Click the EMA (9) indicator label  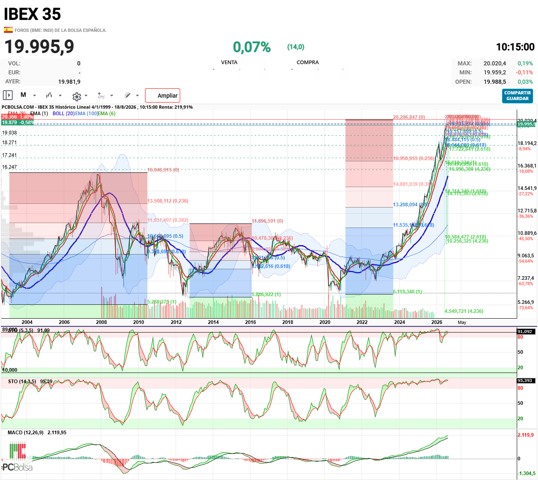(x=17, y=114)
